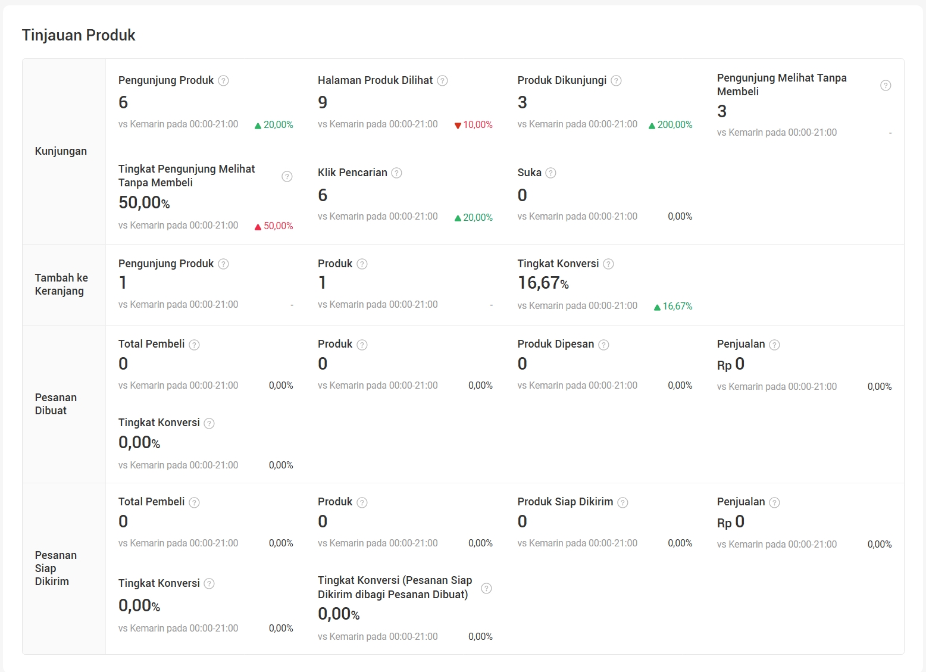Screen dimensions: 926x672
Task: Click the Halaman Produk Dilihat 10,00% decrease indicator
Action: click(x=474, y=125)
